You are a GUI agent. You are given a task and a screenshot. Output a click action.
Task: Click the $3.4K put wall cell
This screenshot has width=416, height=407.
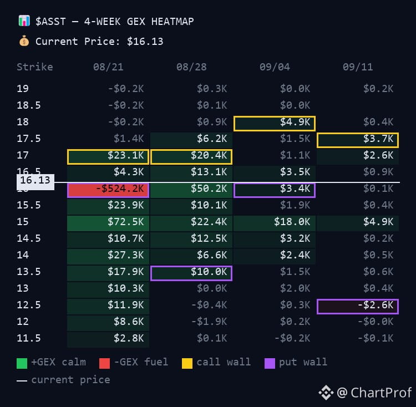pyautogui.click(x=275, y=190)
